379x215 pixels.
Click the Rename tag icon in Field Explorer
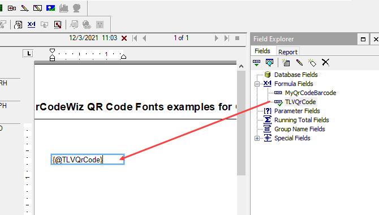[x=312, y=63]
